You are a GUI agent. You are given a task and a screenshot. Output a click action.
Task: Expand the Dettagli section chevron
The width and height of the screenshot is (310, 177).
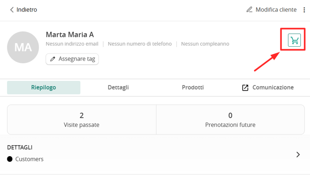click(298, 154)
